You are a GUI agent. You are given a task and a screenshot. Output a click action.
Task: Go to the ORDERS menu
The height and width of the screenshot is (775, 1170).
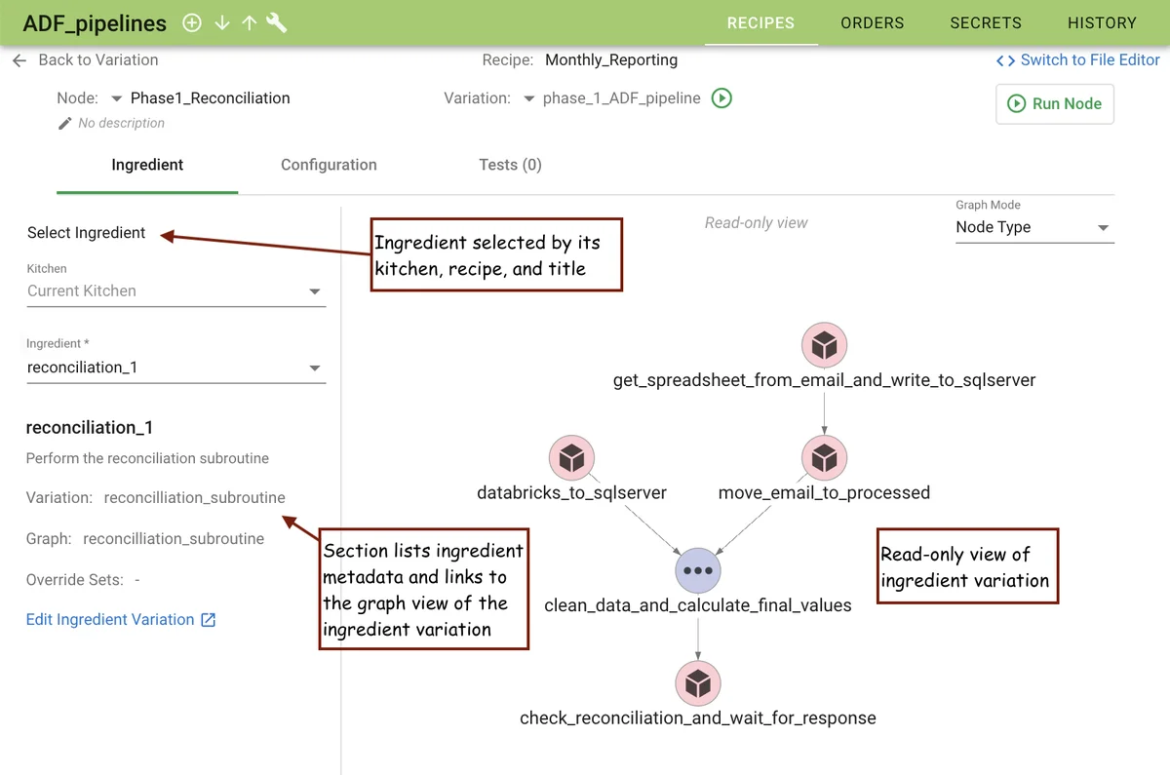pos(872,22)
